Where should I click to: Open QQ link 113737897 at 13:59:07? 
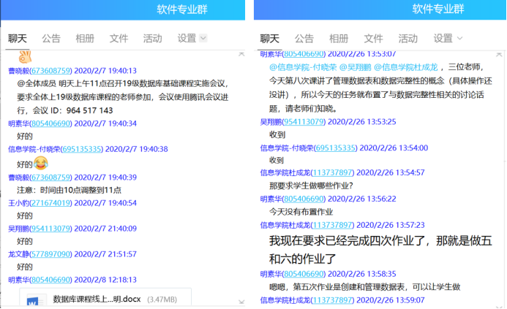(x=332, y=300)
